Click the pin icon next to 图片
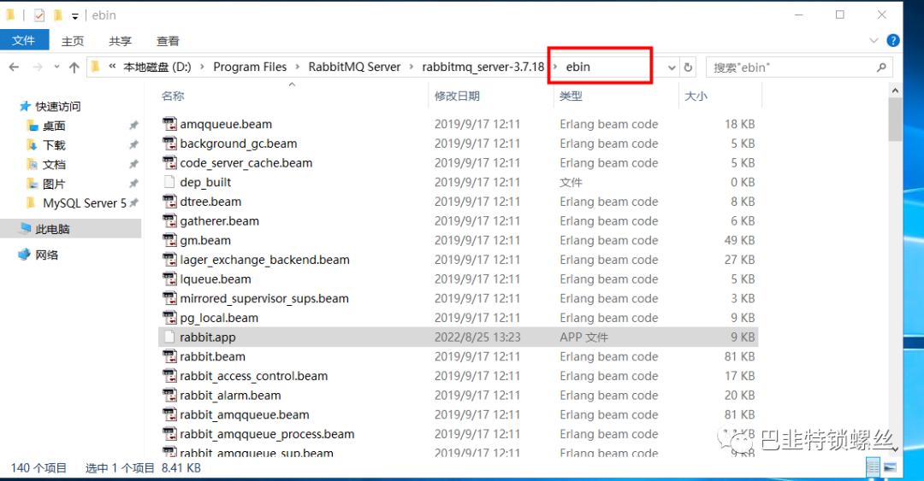This screenshot has height=481, width=924. pyautogui.click(x=133, y=184)
